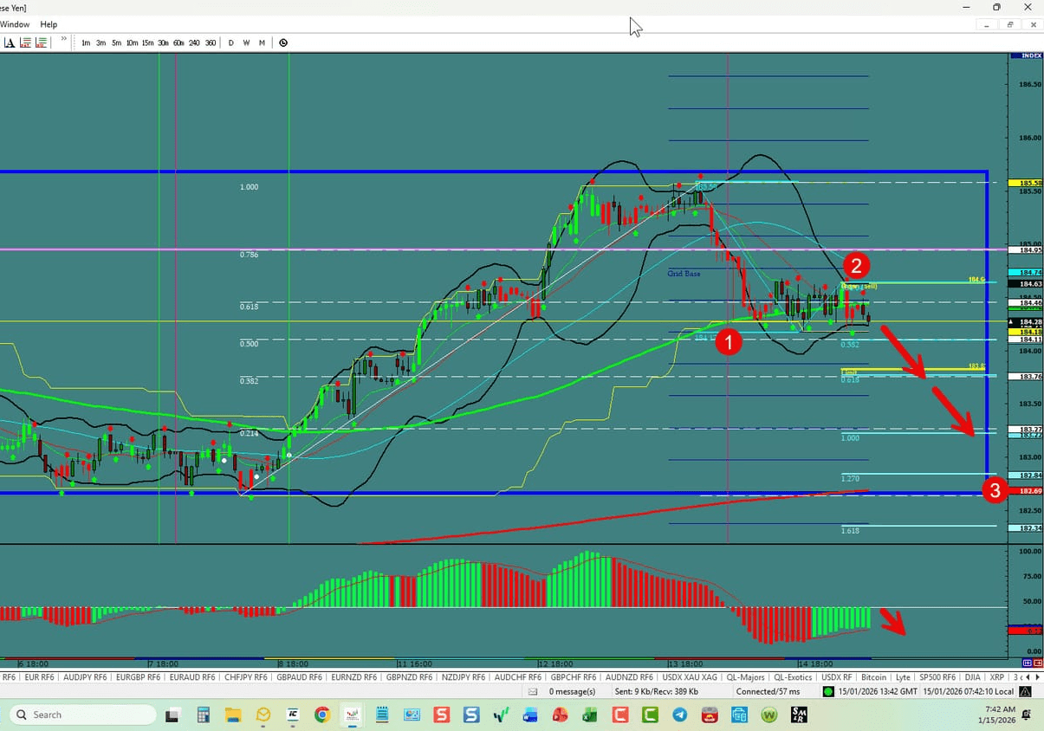
Task: Click the left arrow beside the symbol tabs
Action: click(x=1027, y=677)
